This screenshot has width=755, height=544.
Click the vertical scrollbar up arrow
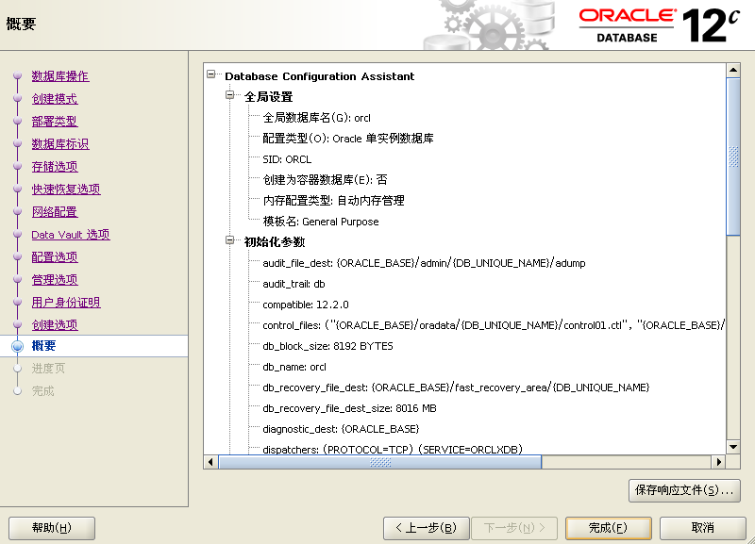733,70
